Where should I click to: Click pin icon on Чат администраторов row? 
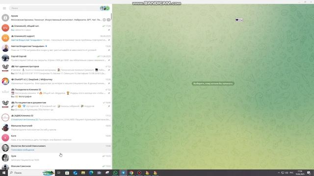click(x=109, y=70)
